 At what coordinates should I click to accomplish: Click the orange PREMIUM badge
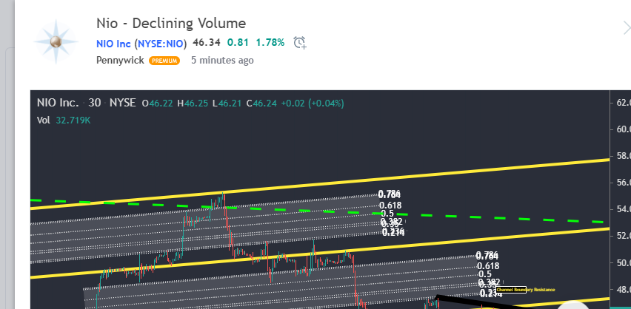164,61
